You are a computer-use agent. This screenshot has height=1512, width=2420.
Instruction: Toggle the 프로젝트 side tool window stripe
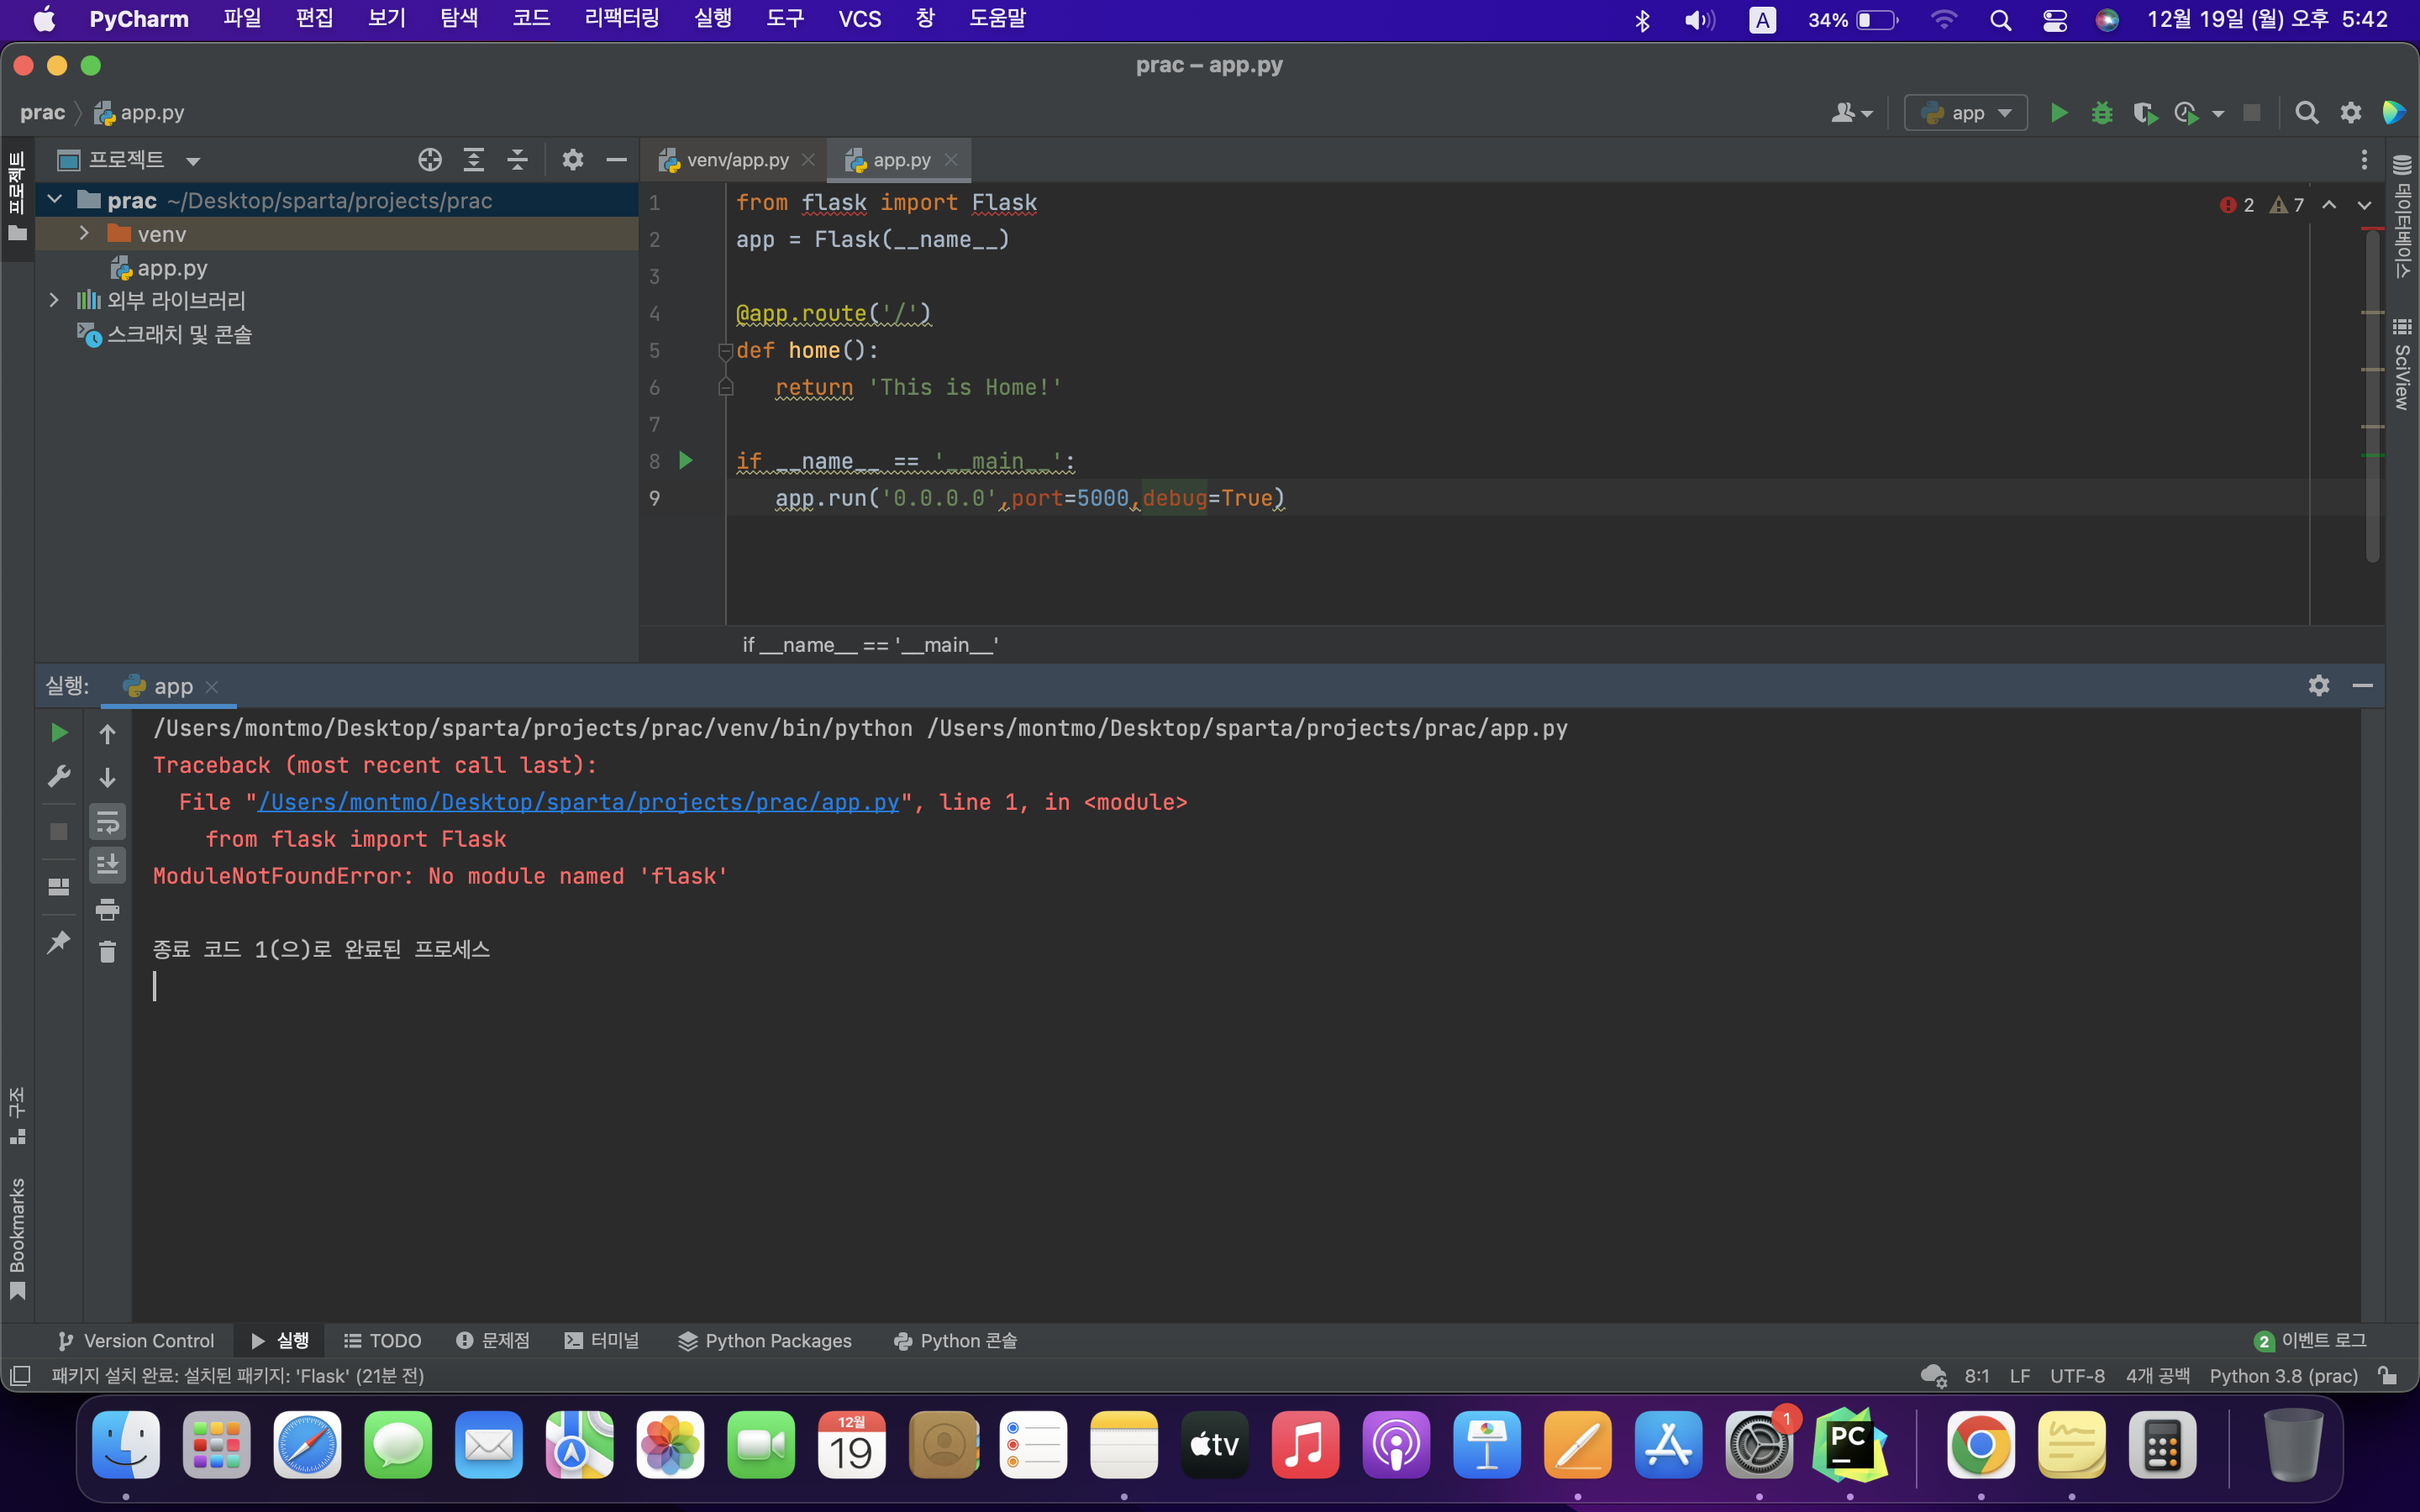17,197
